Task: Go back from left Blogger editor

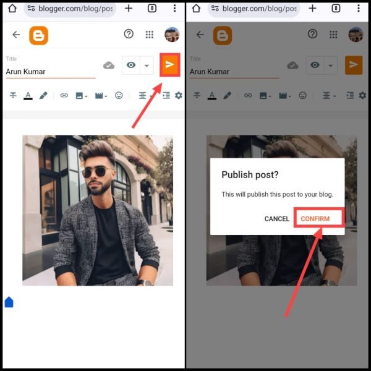Action: pos(16,35)
